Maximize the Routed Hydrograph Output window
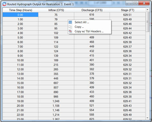 135,3
